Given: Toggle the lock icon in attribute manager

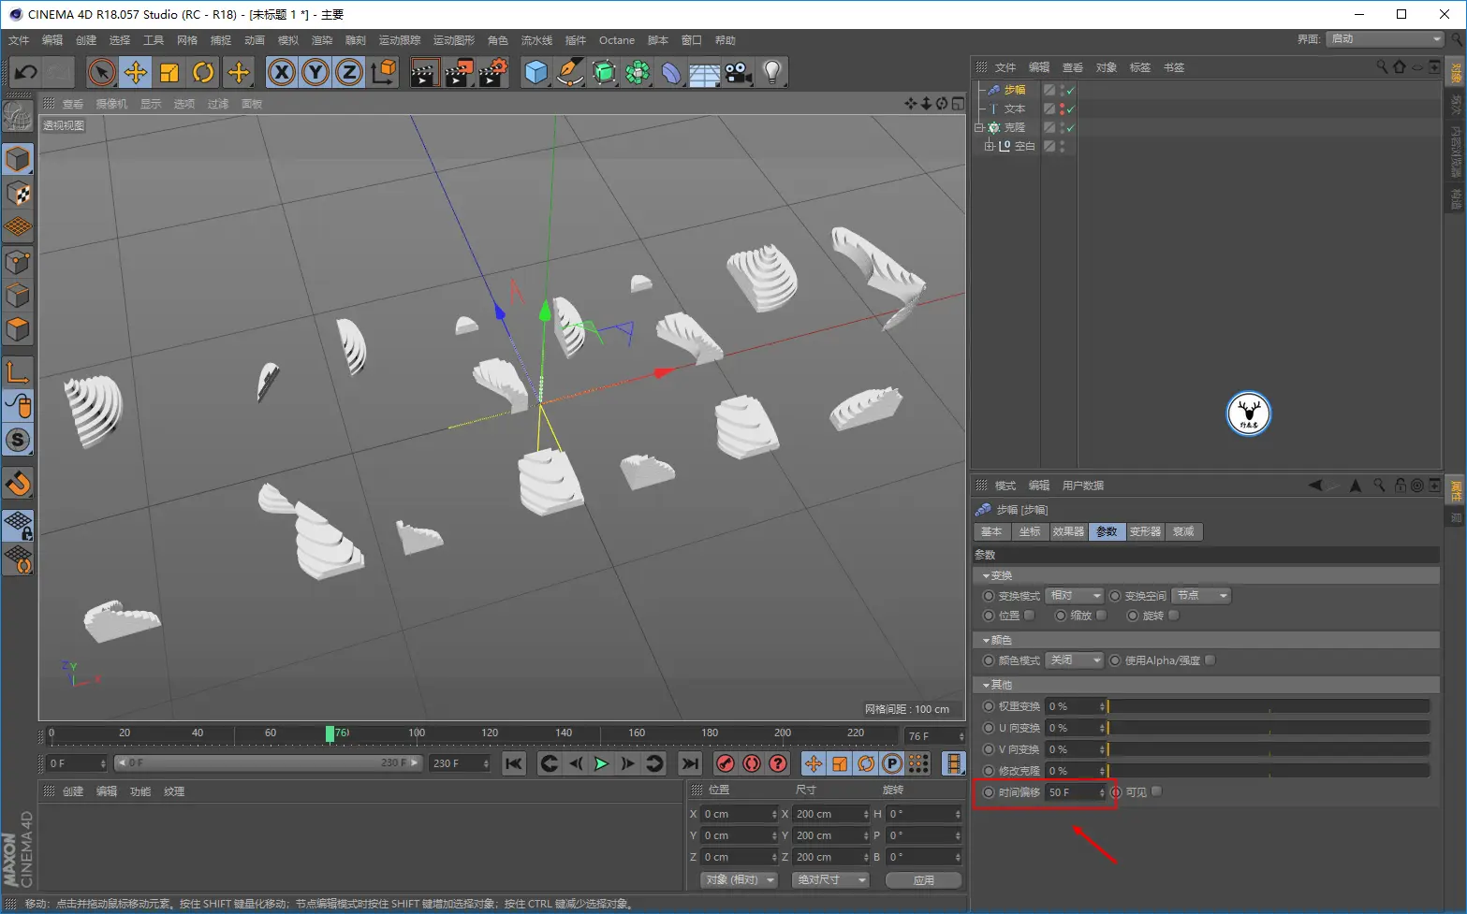Looking at the screenshot, I should (x=1400, y=486).
